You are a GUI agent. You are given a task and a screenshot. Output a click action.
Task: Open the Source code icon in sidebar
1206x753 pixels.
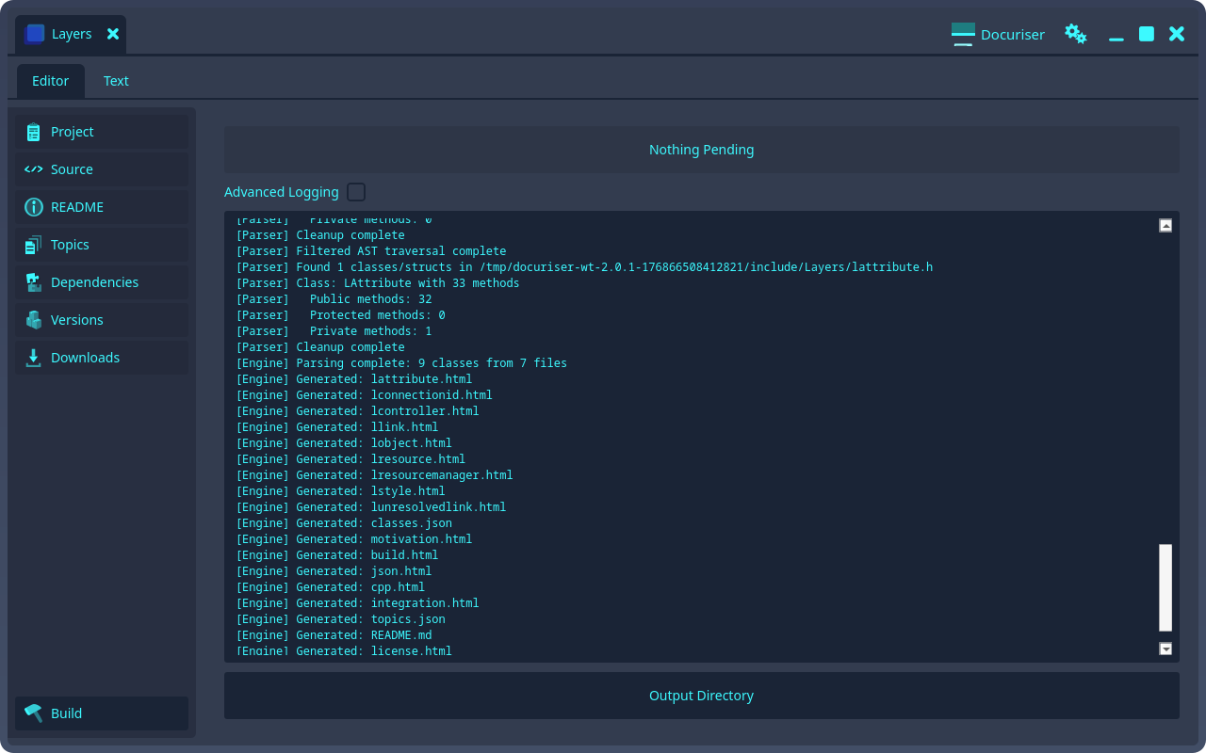pos(34,169)
